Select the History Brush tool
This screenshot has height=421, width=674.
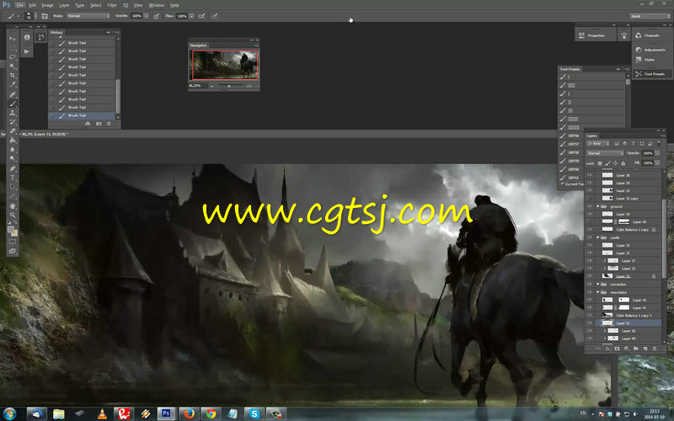coord(13,122)
